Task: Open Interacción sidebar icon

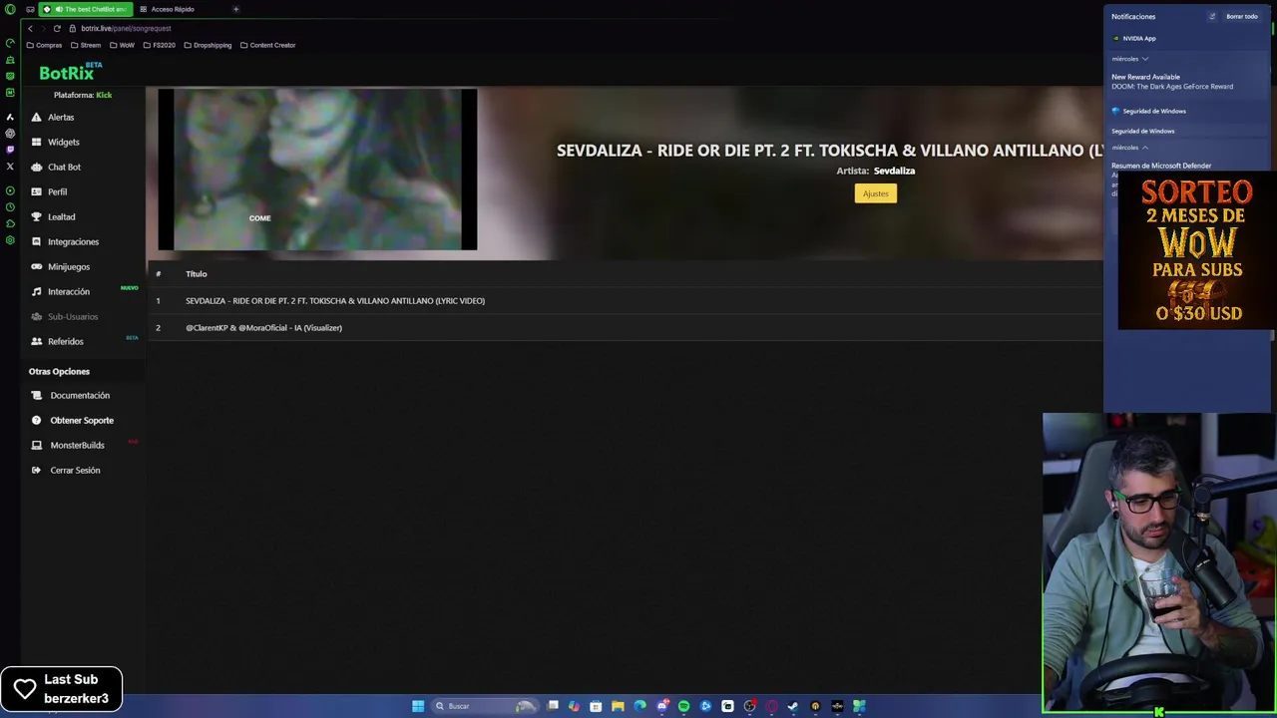Action: click(37, 291)
